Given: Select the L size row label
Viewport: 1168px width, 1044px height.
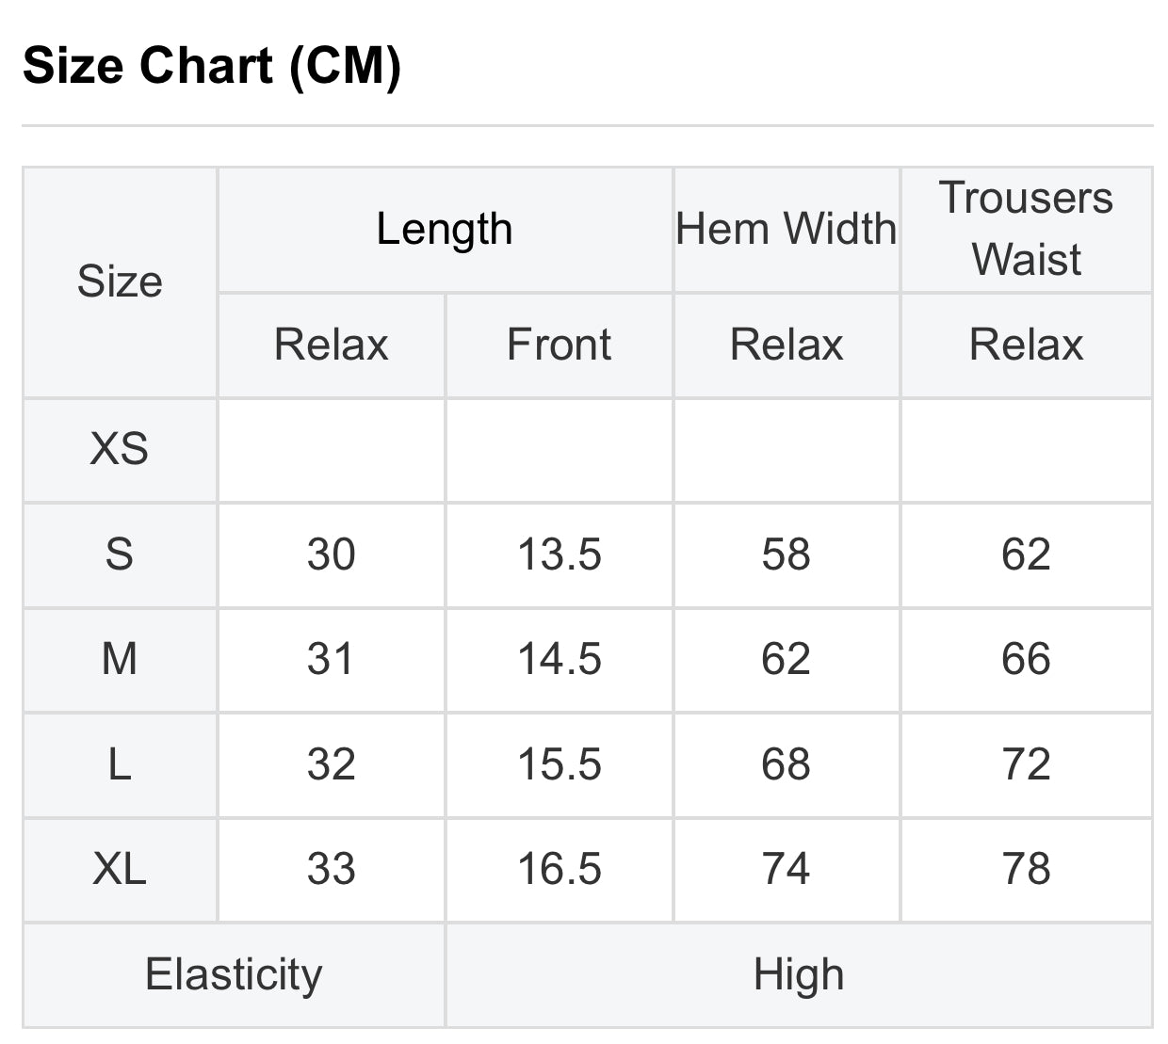Looking at the screenshot, I should [x=120, y=764].
